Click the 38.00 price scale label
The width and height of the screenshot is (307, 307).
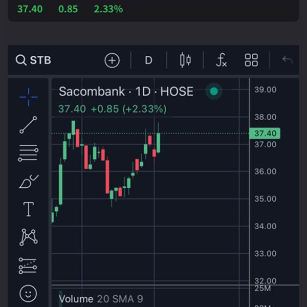point(266,117)
